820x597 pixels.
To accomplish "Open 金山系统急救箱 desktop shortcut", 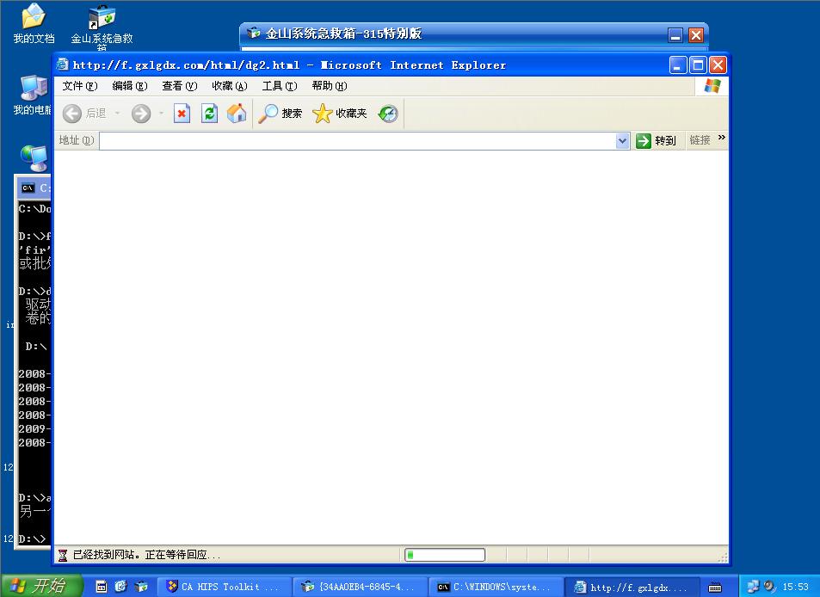I will point(102,26).
